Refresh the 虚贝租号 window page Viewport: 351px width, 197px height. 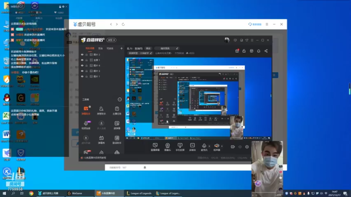point(123,24)
